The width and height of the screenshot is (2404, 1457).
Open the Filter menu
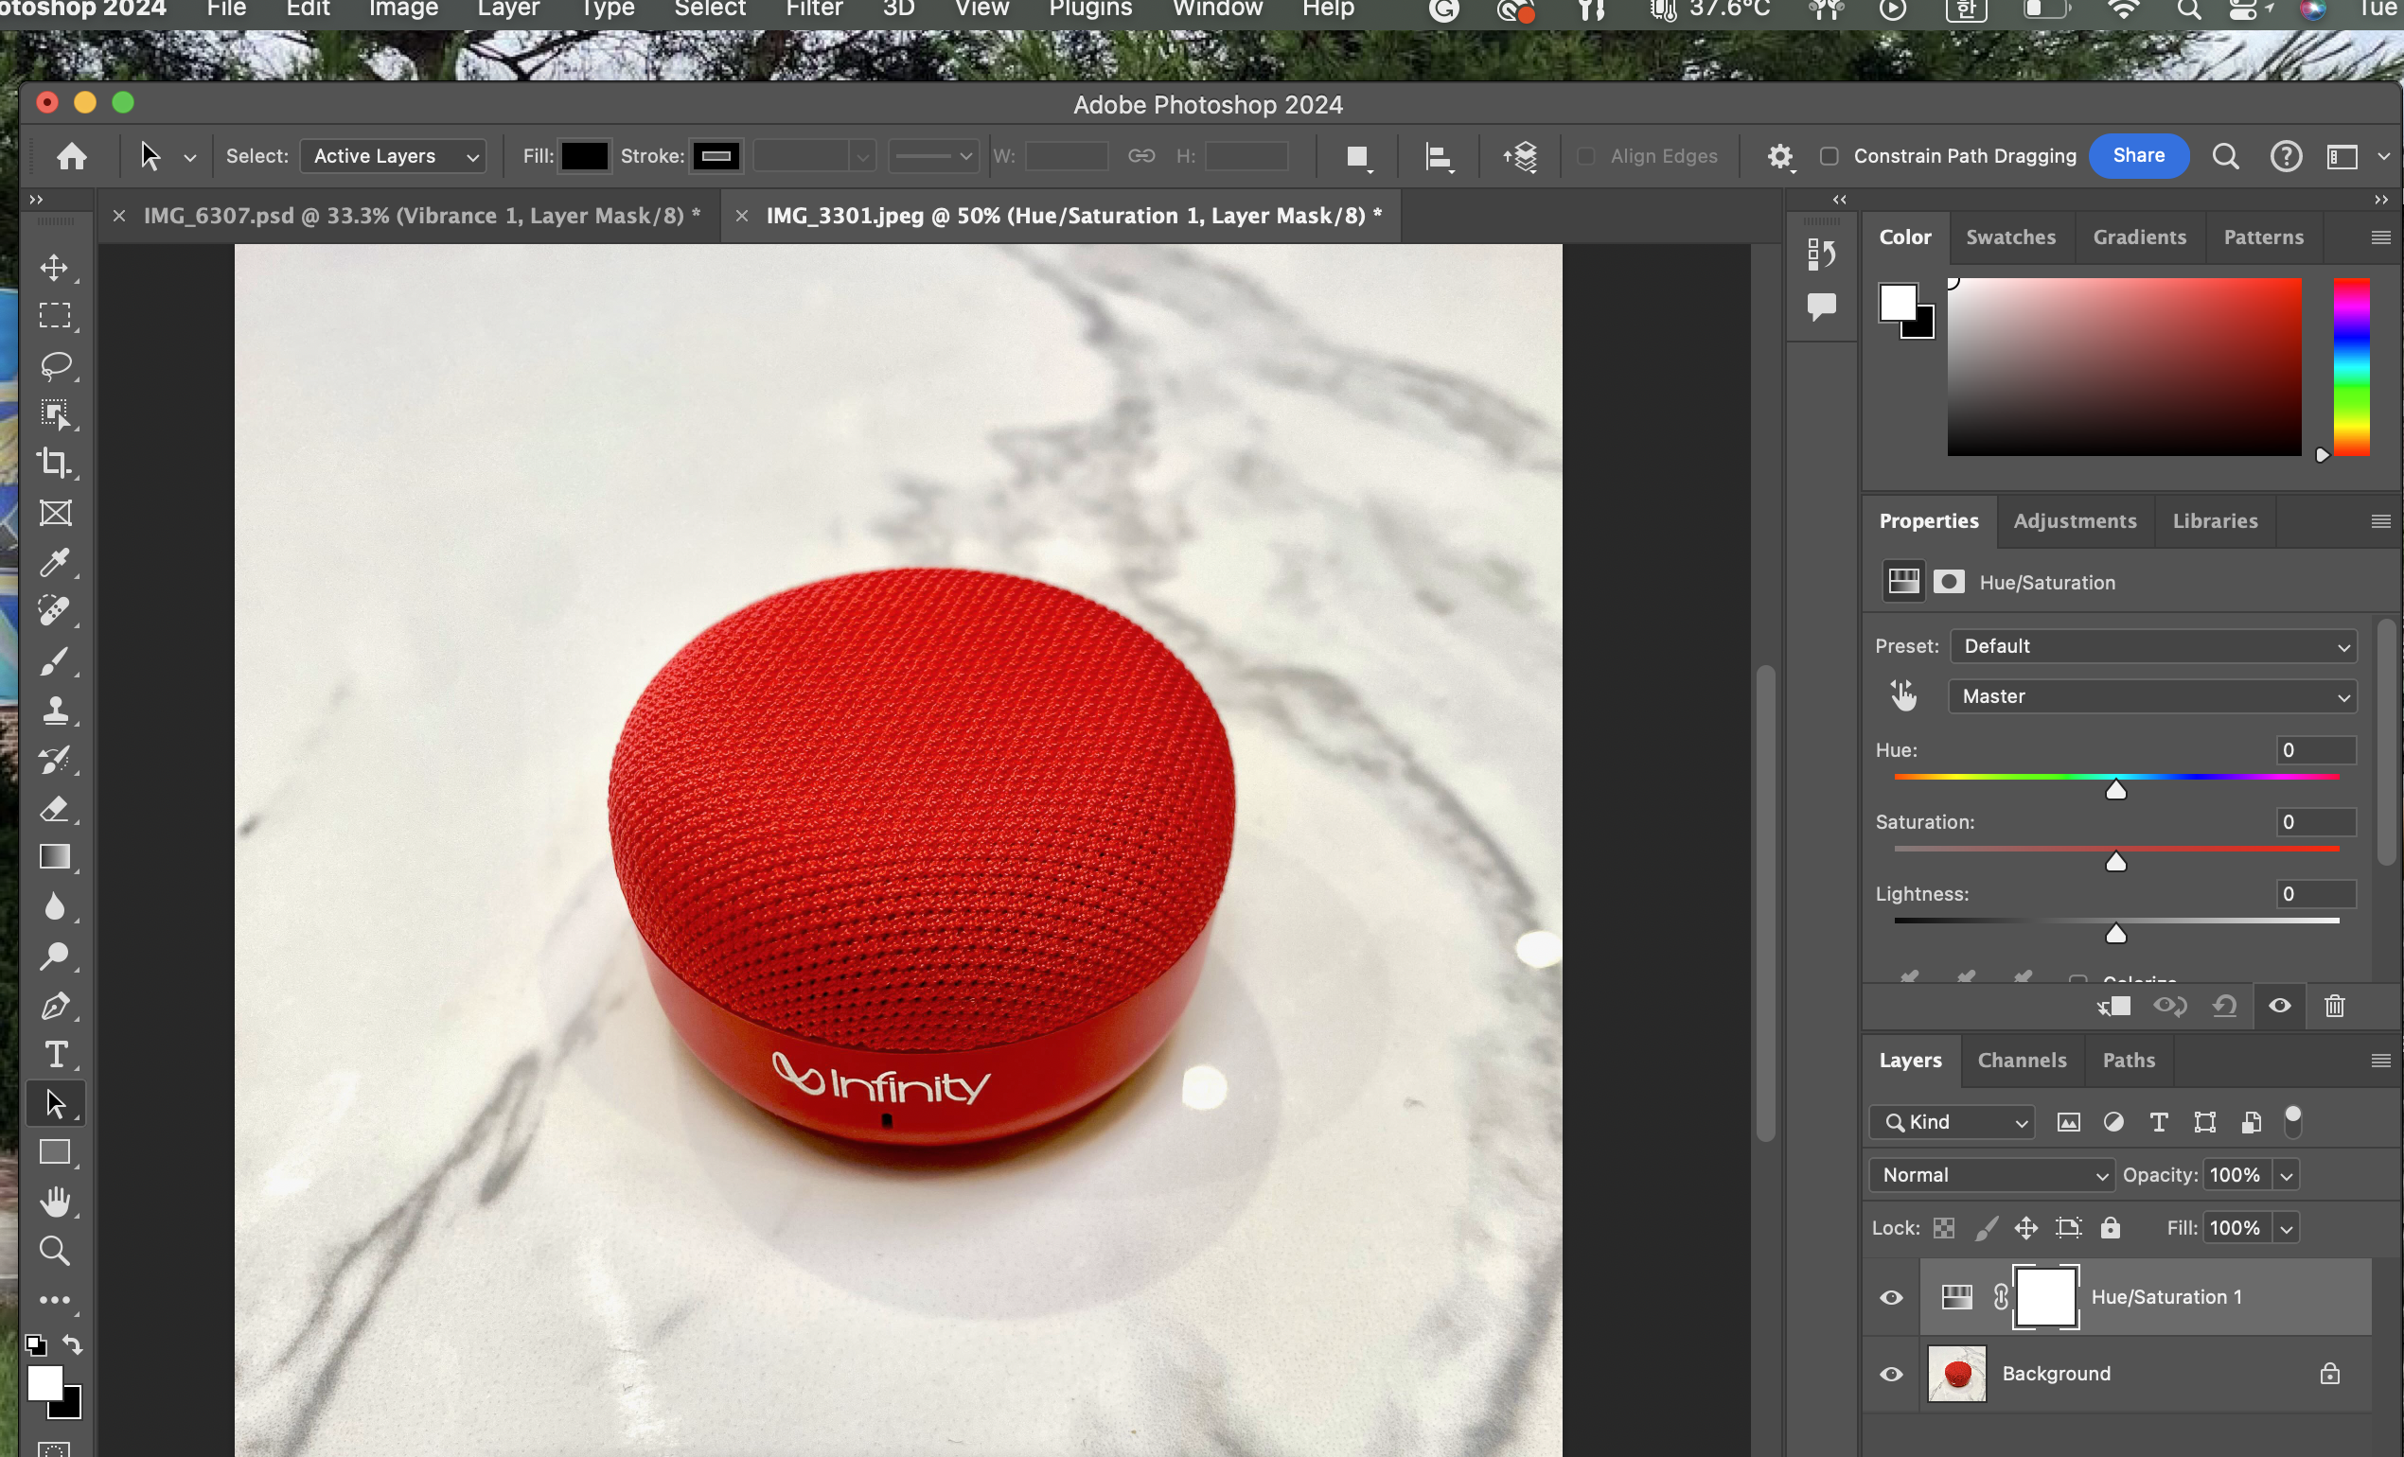(x=814, y=9)
